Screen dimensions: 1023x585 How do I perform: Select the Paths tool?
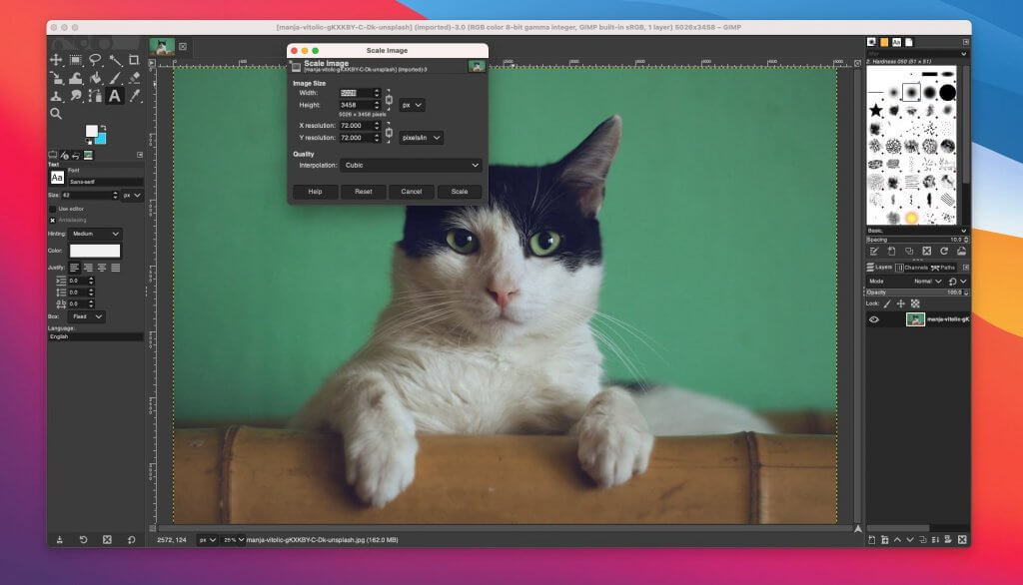point(95,96)
